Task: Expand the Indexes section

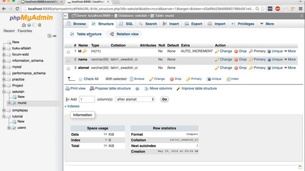Action: pyautogui.click(x=72, y=106)
